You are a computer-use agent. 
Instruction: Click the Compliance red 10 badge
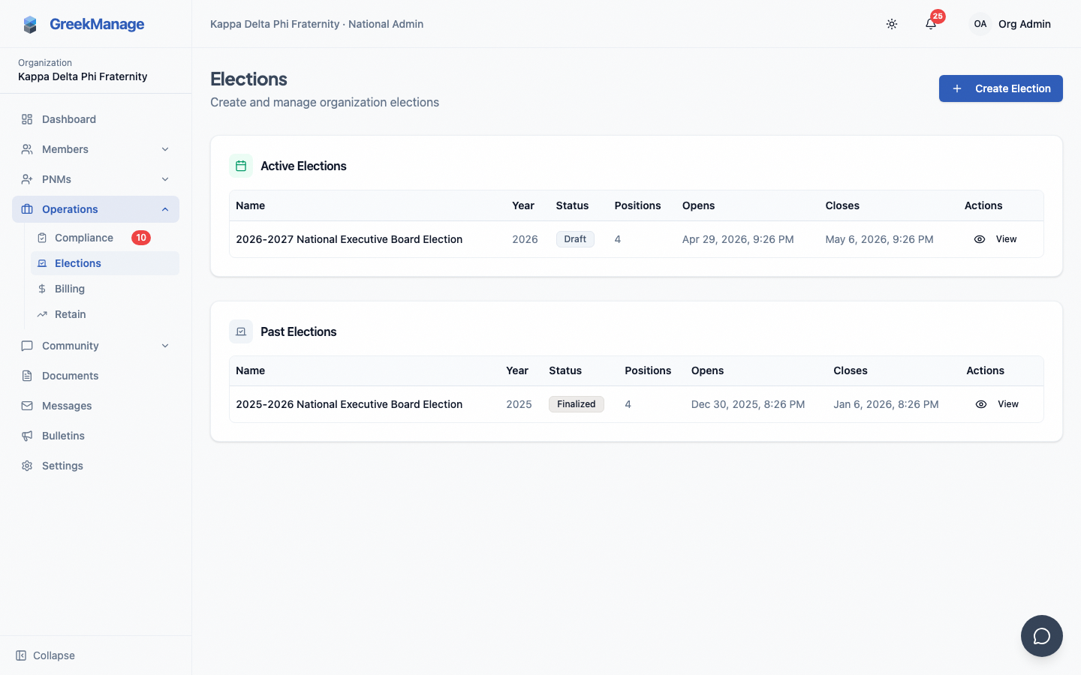coord(141,238)
